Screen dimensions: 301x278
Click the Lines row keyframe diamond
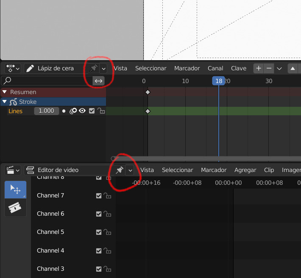148,111
